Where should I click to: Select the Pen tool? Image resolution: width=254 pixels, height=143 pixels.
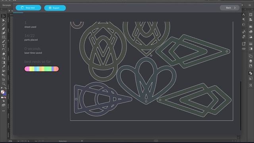(x=4, y=29)
